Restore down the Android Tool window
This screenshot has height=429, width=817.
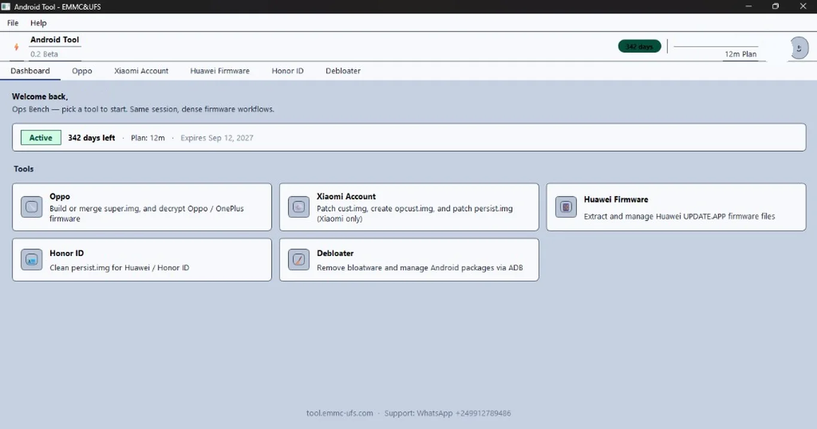click(x=776, y=6)
